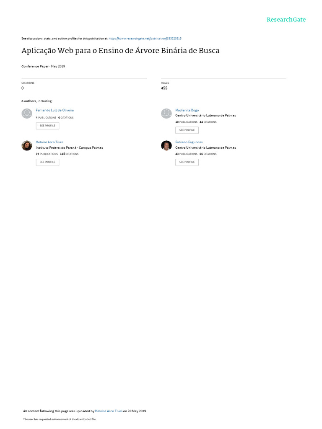This screenshot has height=429, width=322.
Task: Click Madianita Bogo's avatar placeholder
Action: click(x=166, y=114)
